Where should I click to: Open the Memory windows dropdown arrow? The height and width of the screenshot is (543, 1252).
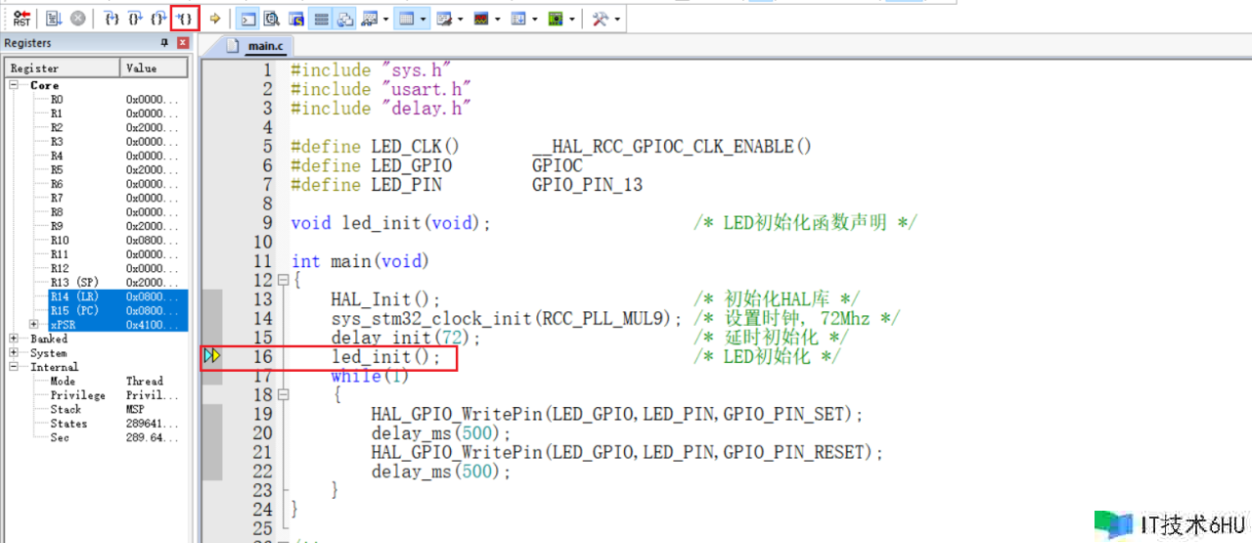point(425,19)
